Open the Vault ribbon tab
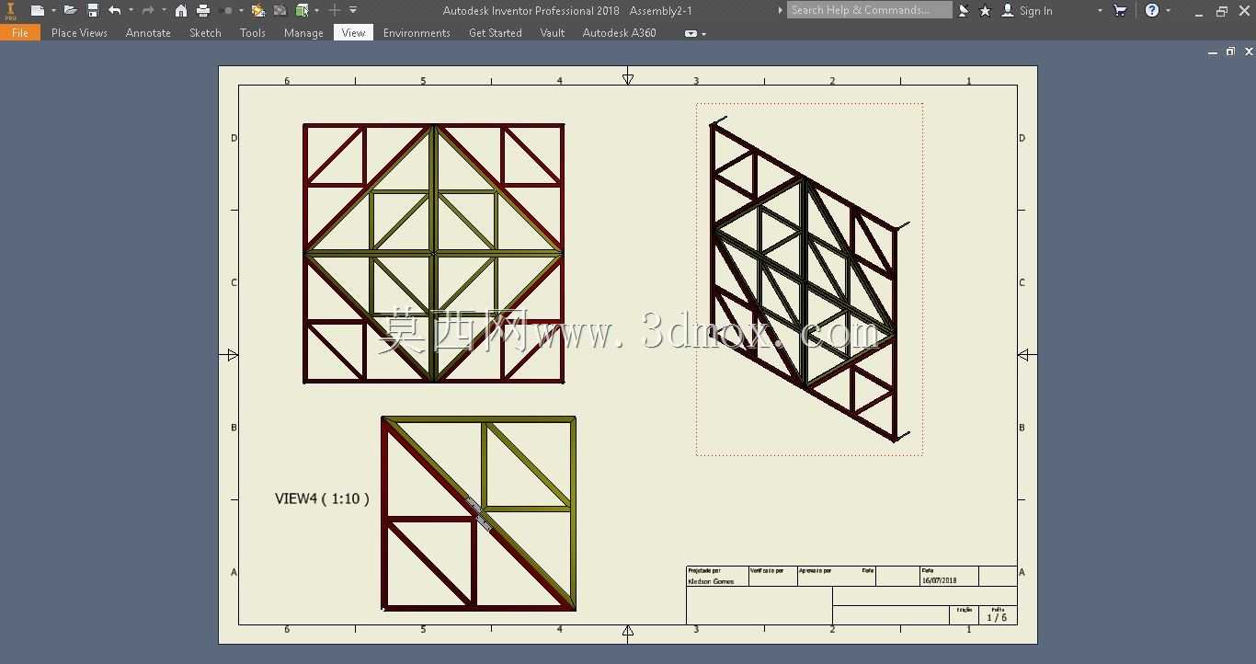Image resolution: width=1256 pixels, height=664 pixels. (553, 33)
